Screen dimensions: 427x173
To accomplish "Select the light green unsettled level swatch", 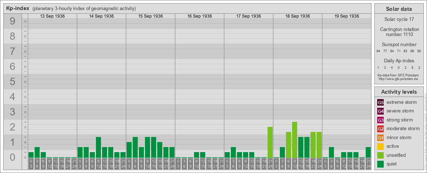I will [380, 155].
